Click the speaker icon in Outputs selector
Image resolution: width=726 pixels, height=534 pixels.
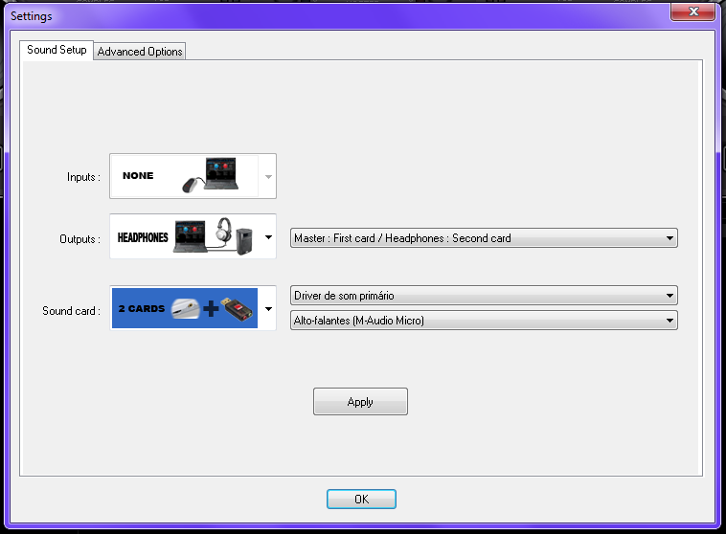pyautogui.click(x=245, y=239)
